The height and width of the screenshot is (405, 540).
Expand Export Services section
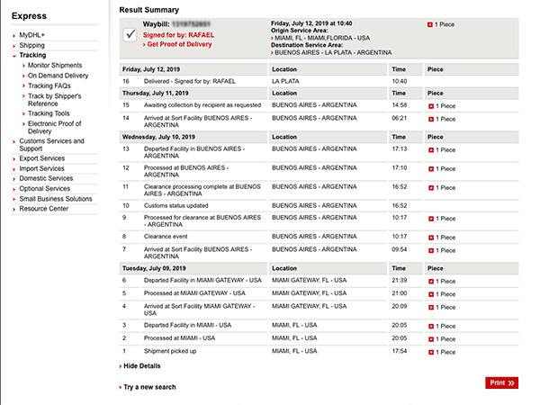coord(42,158)
